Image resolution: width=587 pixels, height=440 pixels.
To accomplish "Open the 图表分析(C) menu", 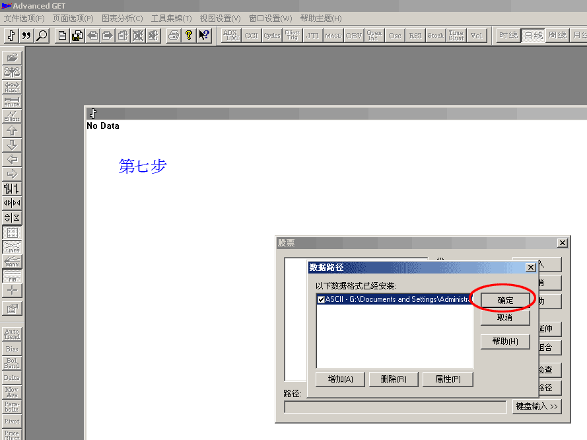I will [122, 18].
